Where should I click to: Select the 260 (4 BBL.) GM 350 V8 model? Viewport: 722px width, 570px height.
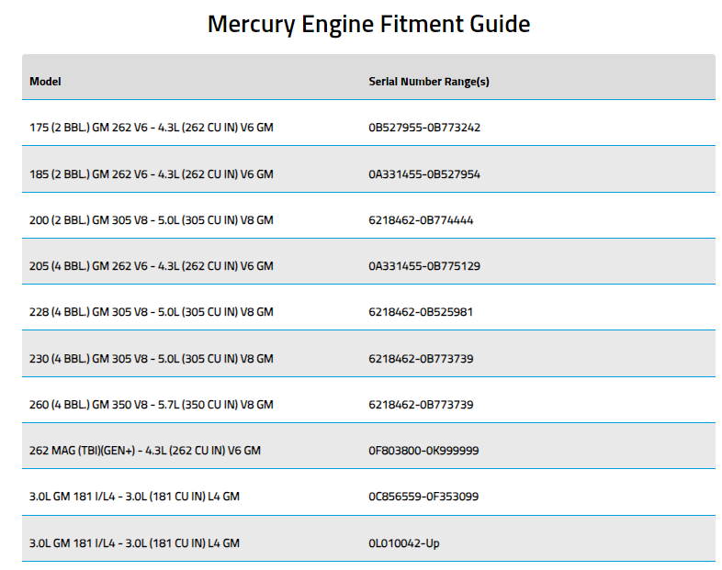click(x=151, y=405)
